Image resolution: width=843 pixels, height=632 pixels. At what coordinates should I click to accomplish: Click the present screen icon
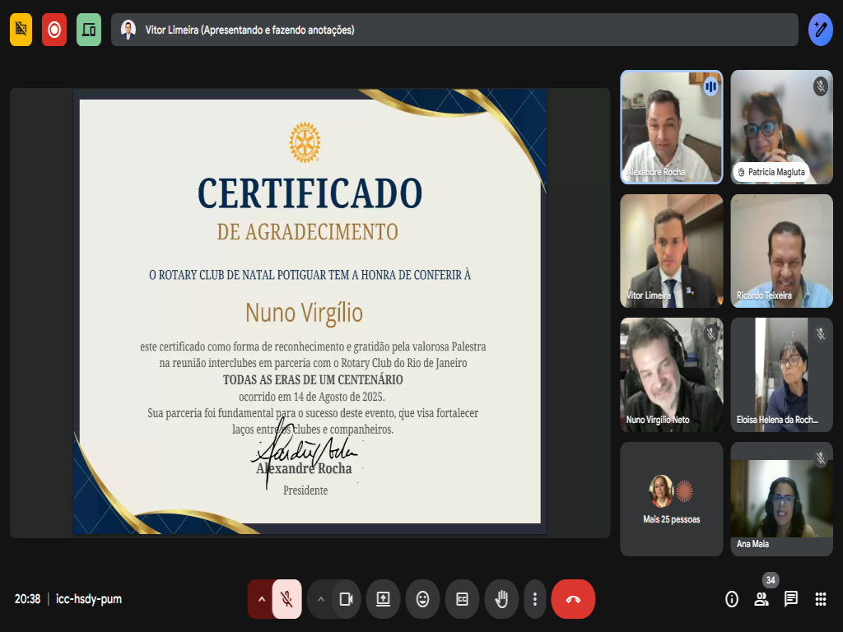(383, 599)
